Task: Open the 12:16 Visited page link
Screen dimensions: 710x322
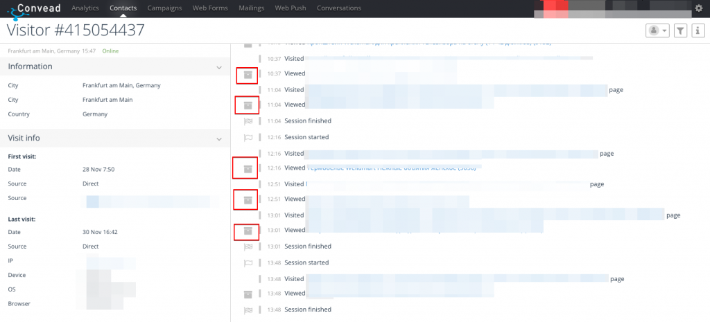Action: click(x=452, y=153)
